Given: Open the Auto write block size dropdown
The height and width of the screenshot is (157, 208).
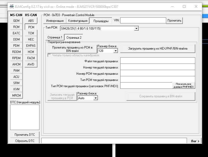Looking at the screenshot, I should tap(96, 98).
